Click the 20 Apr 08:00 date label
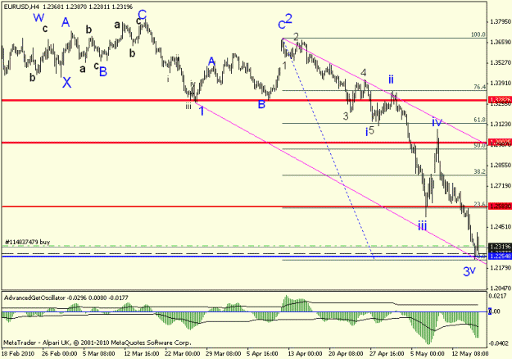The height and width of the screenshot is (359, 512). 347,354
